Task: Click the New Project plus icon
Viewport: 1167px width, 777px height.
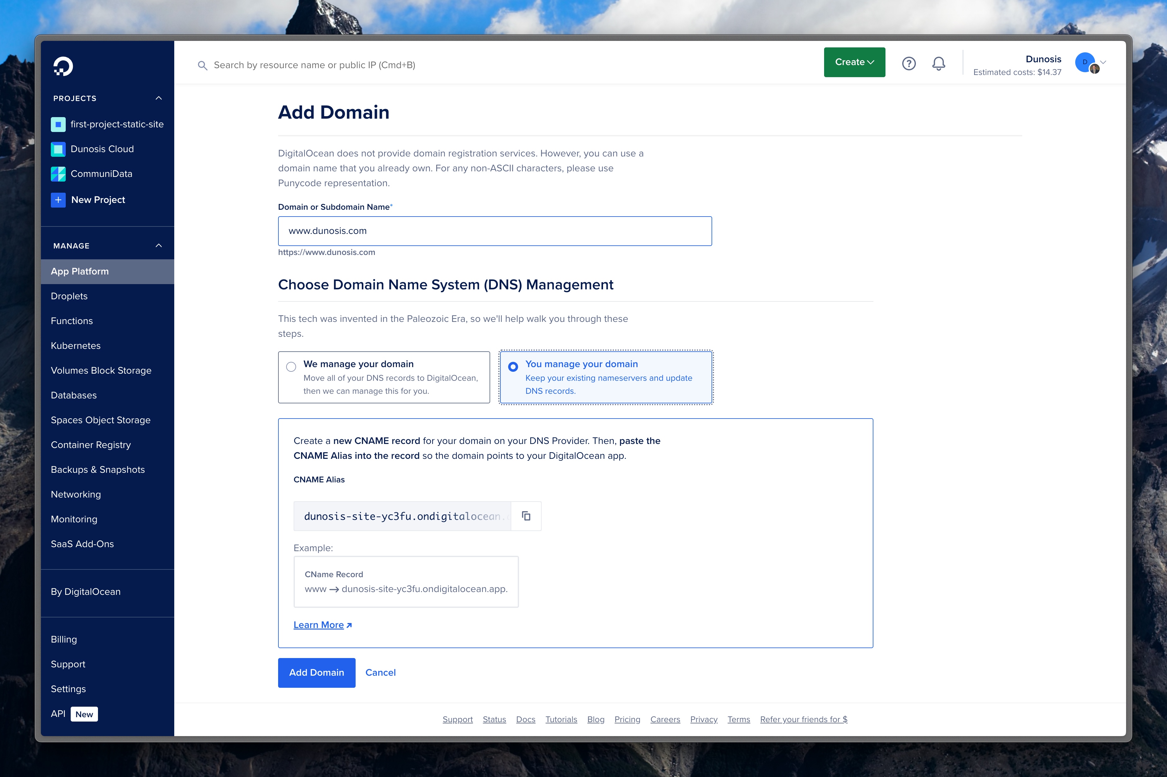Action: coord(58,200)
